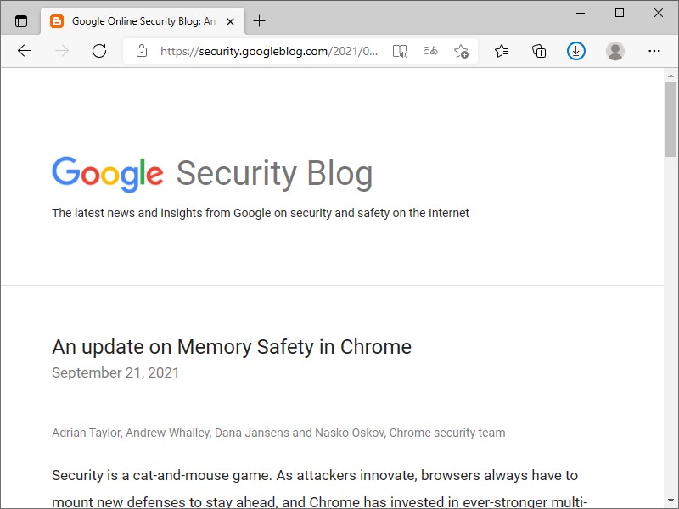Open the Settings and more menu

pos(654,51)
